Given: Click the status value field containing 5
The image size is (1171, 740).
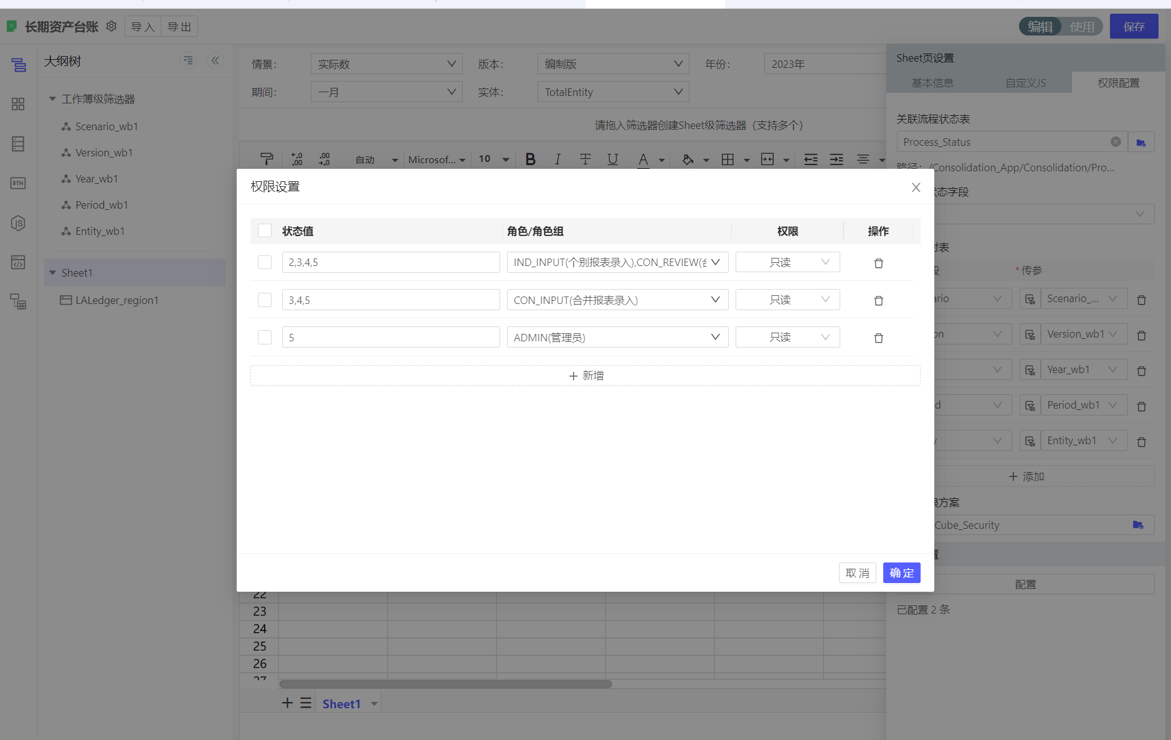Looking at the screenshot, I should tap(391, 337).
